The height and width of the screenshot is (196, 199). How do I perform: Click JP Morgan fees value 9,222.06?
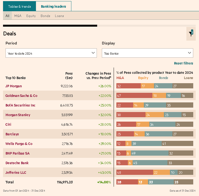point(67,86)
